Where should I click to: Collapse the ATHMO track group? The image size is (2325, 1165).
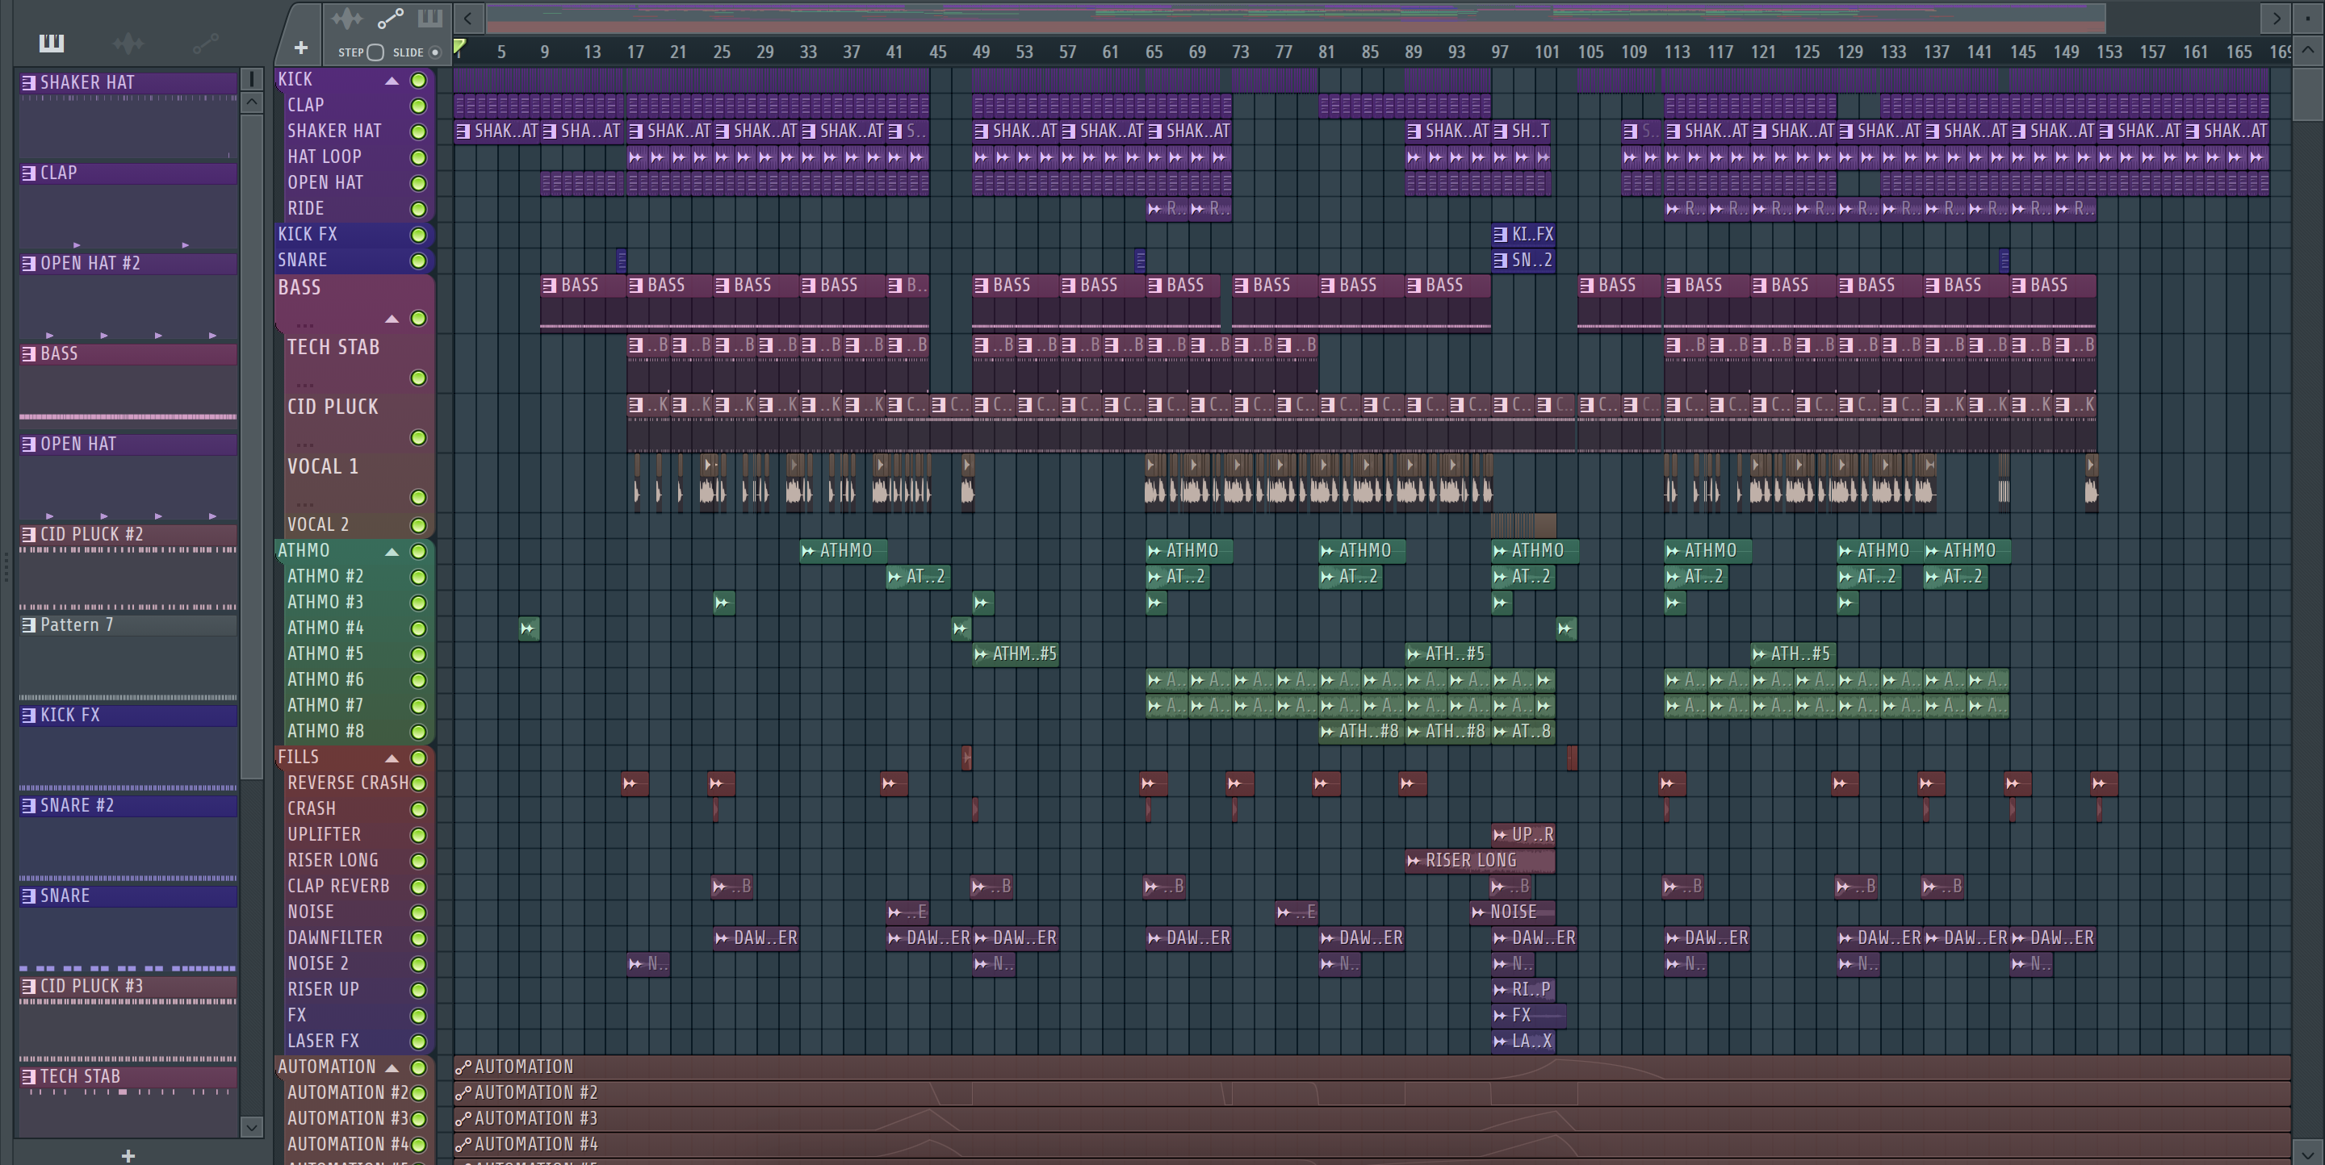pyautogui.click(x=392, y=551)
